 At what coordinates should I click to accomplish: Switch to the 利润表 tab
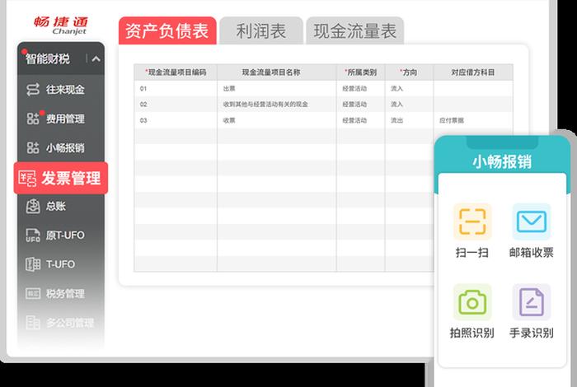coord(261,30)
